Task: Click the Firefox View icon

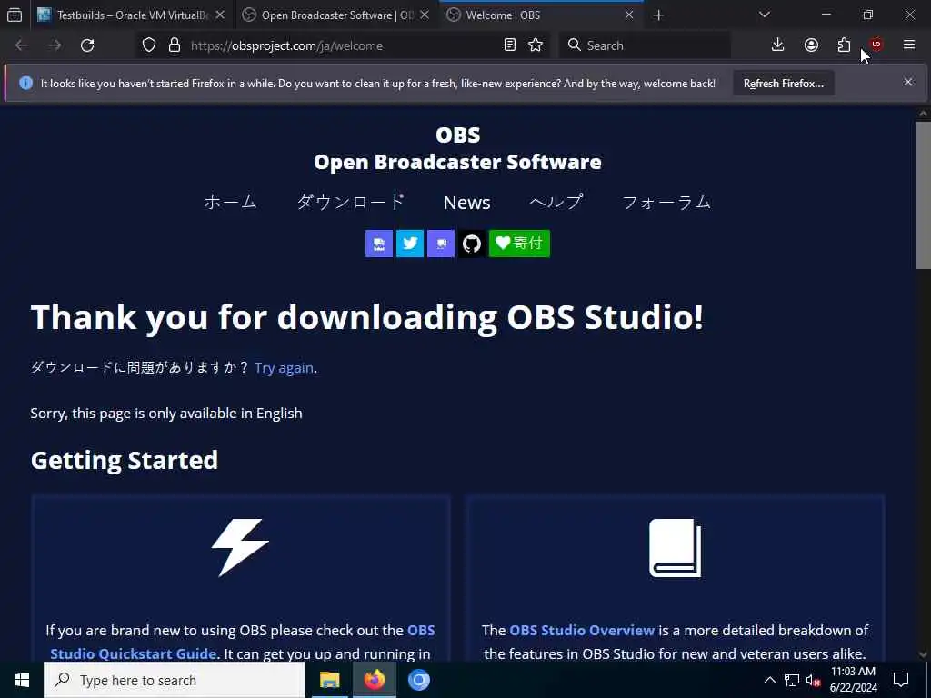Action: pos(15,15)
